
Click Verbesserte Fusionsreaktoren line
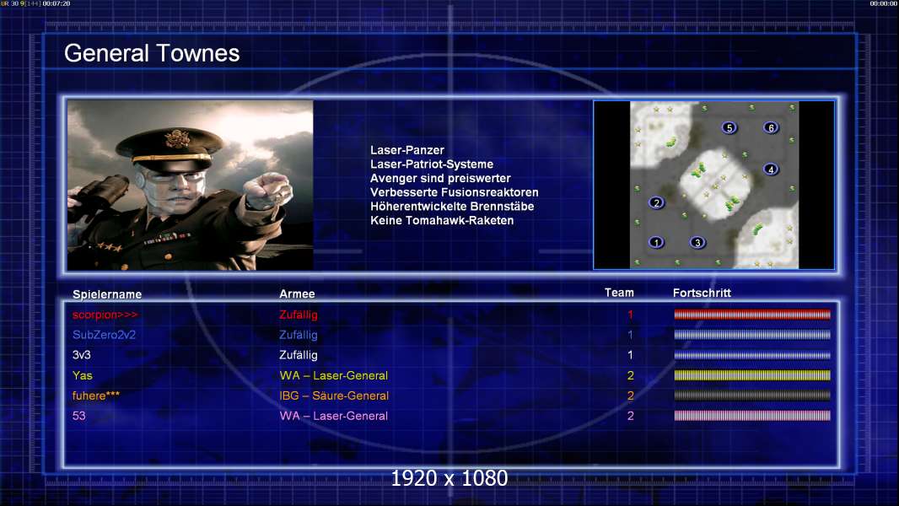pos(454,192)
